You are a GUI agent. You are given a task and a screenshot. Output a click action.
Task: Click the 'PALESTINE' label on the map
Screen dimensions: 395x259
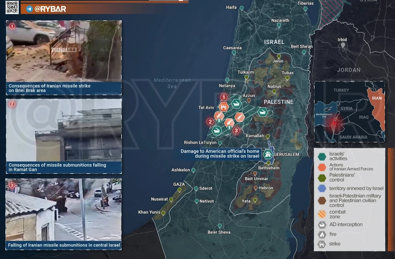pyautogui.click(x=279, y=102)
